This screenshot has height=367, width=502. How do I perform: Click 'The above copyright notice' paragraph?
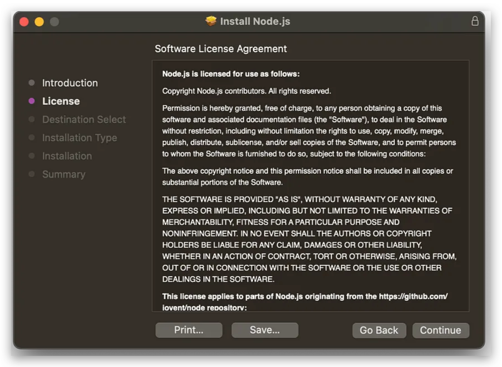coord(308,177)
